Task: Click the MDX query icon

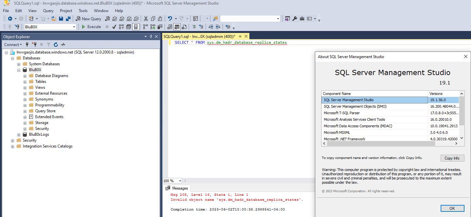Action: (x=115, y=19)
